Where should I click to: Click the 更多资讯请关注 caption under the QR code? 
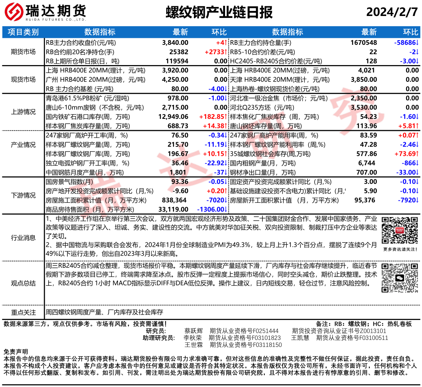pyautogui.click(x=400, y=249)
